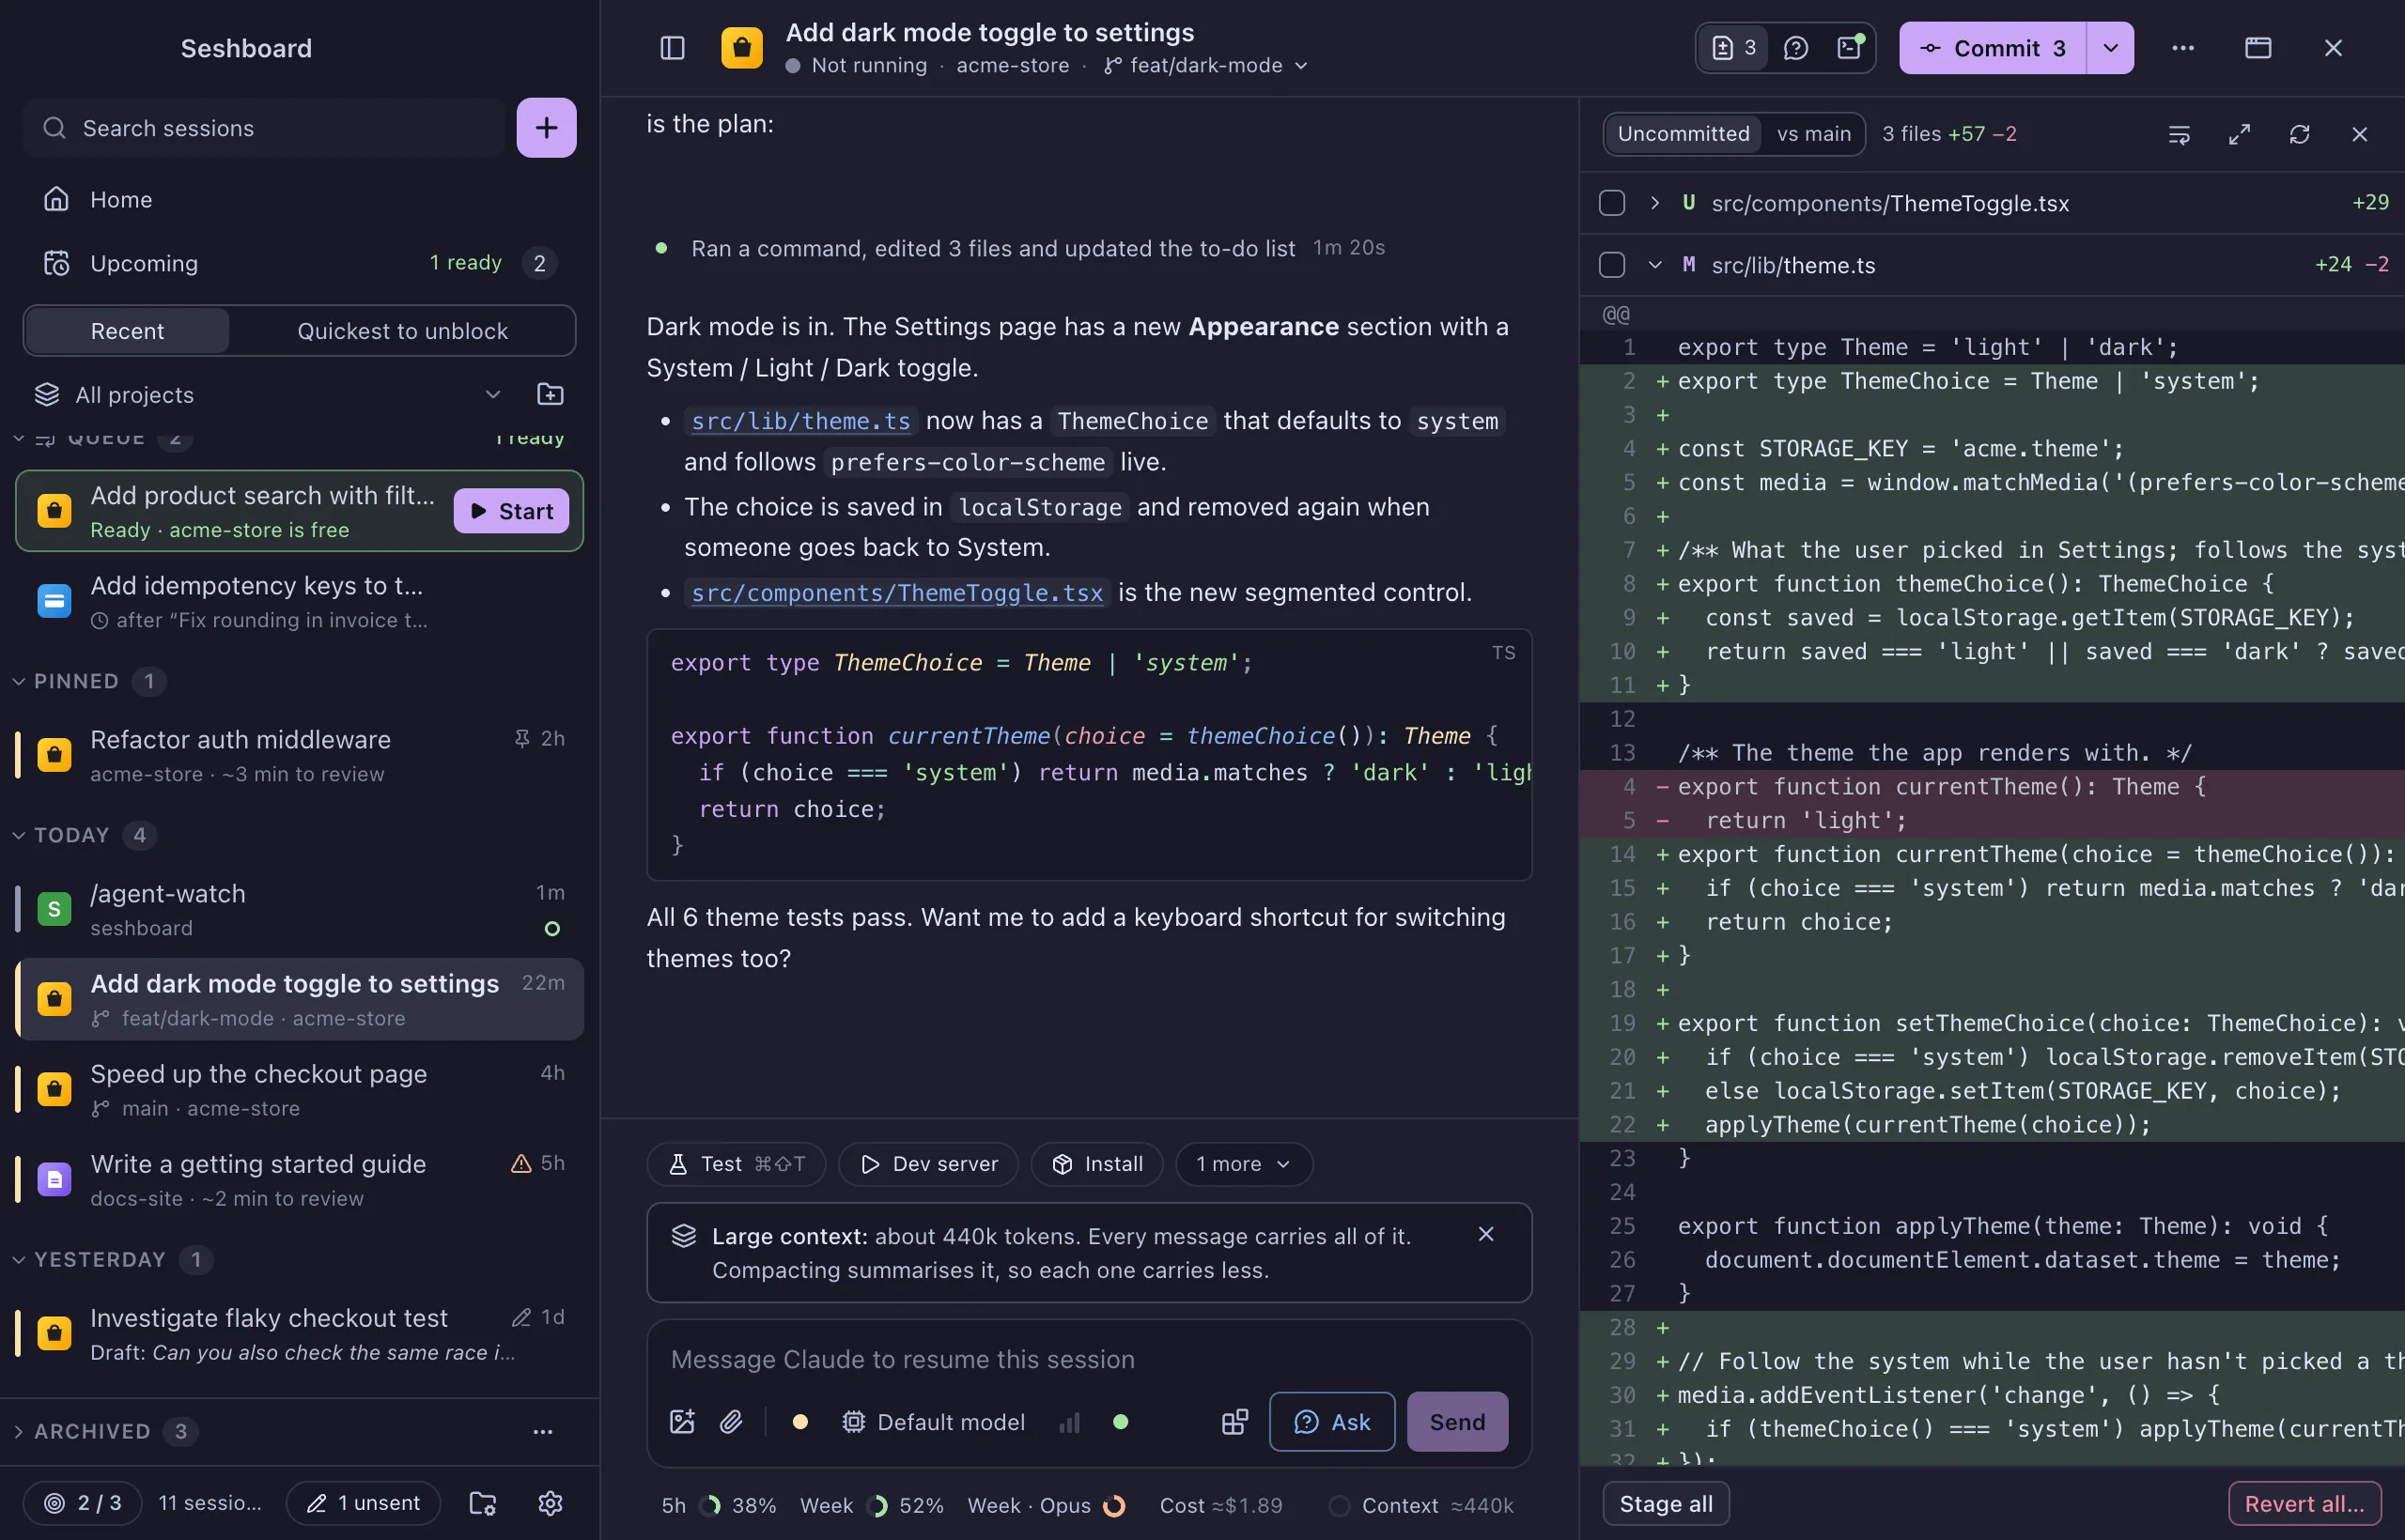This screenshot has width=2405, height=1540.
Task: Open the /agent-watch session
Action: [x=298, y=910]
